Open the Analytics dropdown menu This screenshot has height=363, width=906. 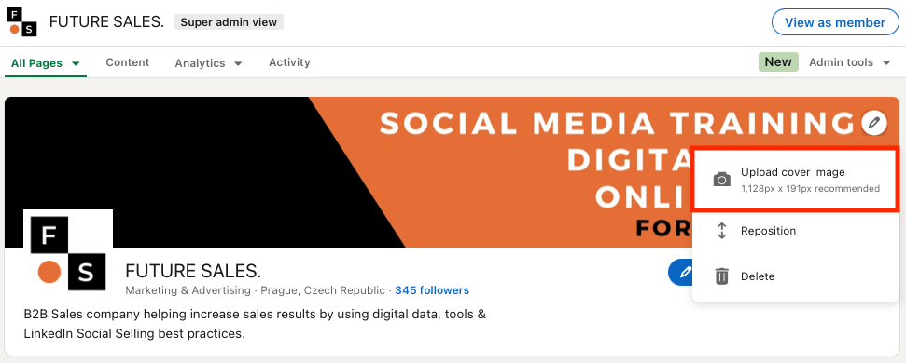click(209, 63)
